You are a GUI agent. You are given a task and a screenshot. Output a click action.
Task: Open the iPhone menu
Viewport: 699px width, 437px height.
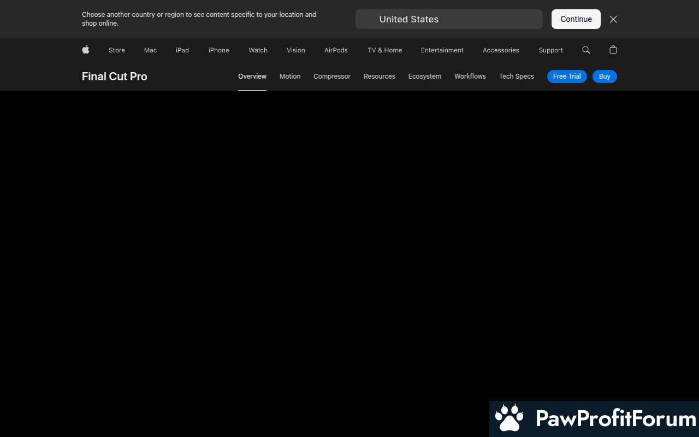pos(219,50)
